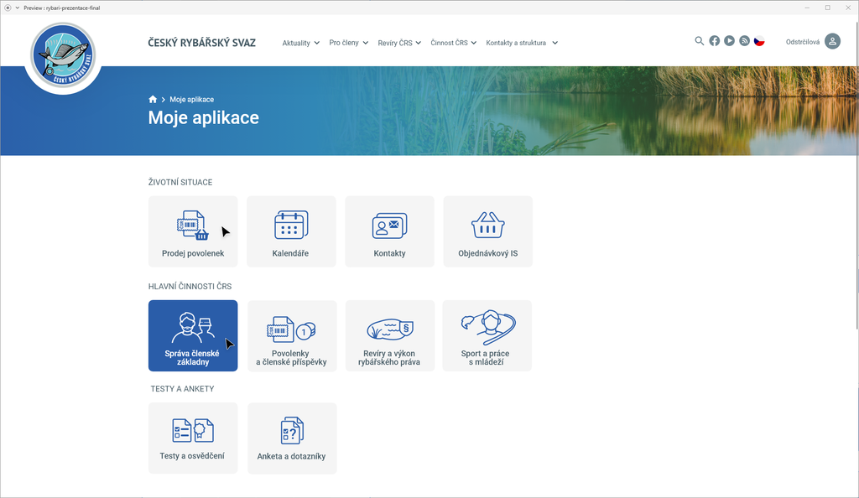The width and height of the screenshot is (859, 498).
Task: Click the home breadcrumb icon
Action: 153,99
